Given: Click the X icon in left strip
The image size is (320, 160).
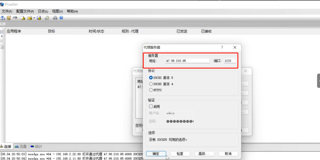Looking at the screenshot, I should point(2,41).
